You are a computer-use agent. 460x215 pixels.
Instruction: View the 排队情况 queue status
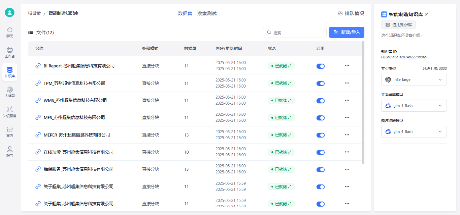351,13
